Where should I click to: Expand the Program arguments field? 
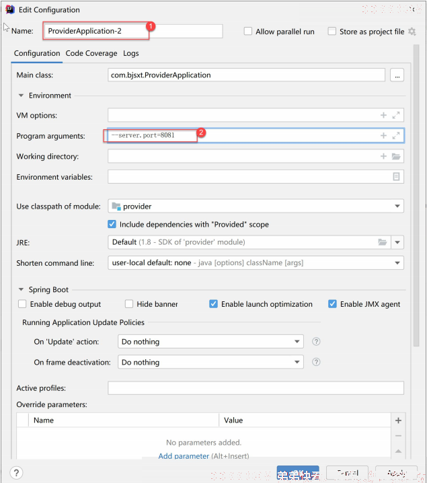[396, 135]
